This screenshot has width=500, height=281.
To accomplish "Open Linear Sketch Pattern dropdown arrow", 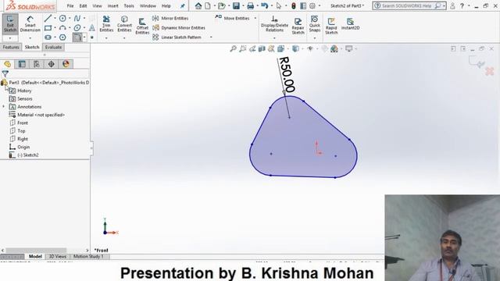I will click(211, 37).
